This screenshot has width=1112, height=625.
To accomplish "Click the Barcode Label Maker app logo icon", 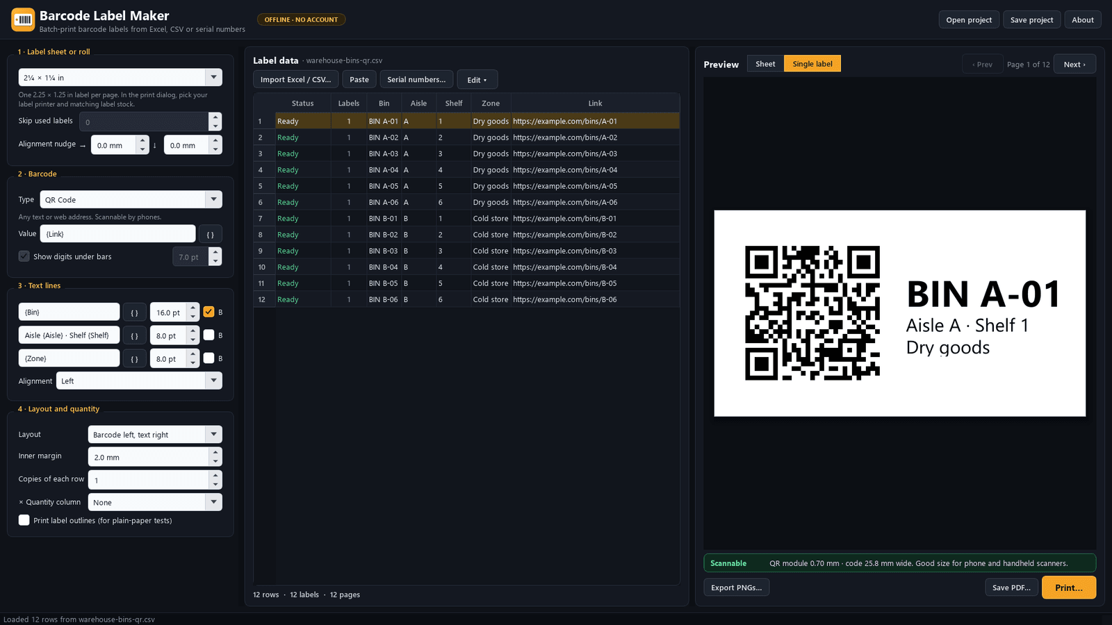I will [23, 19].
